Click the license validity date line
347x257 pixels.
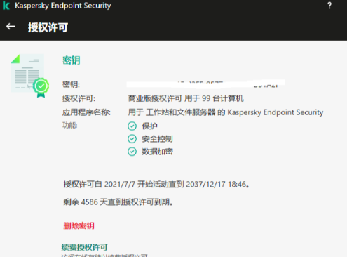[x=156, y=185]
